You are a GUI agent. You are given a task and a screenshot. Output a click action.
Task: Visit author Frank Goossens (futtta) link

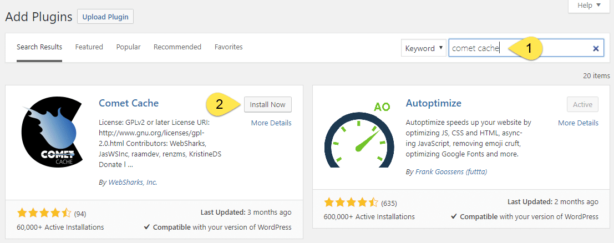pos(451,171)
